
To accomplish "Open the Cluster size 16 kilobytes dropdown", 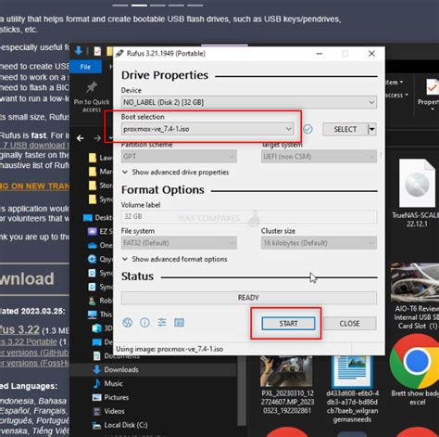I will pos(319,243).
